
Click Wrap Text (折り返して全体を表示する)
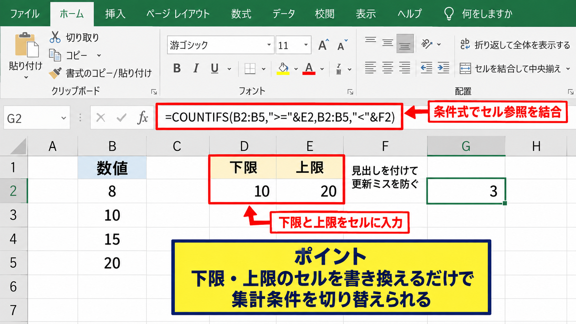515,45
